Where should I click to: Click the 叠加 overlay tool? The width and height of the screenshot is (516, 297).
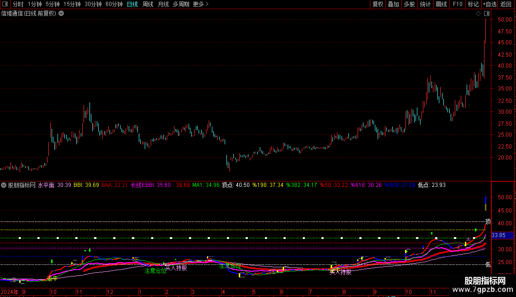pyautogui.click(x=393, y=5)
